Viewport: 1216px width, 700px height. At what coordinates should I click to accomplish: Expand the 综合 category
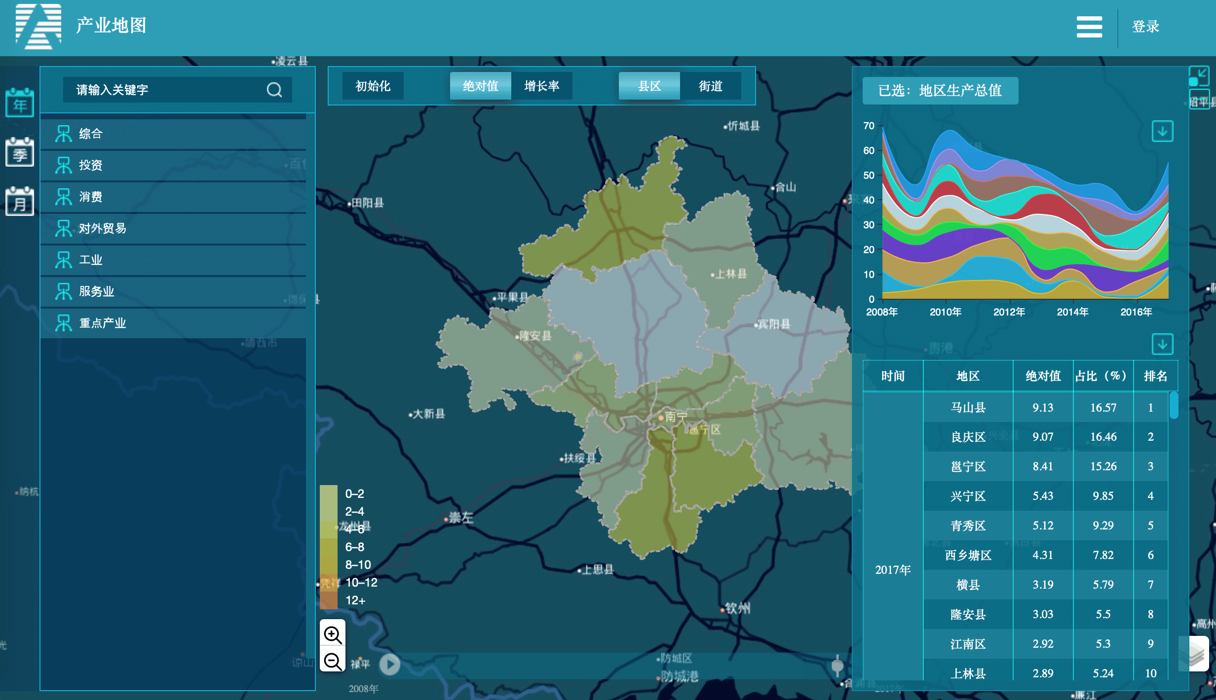pyautogui.click(x=173, y=134)
